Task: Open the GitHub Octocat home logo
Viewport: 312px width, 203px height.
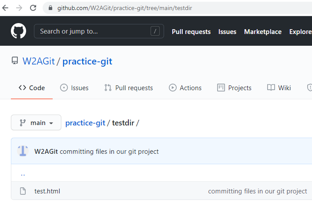Action: click(x=18, y=31)
